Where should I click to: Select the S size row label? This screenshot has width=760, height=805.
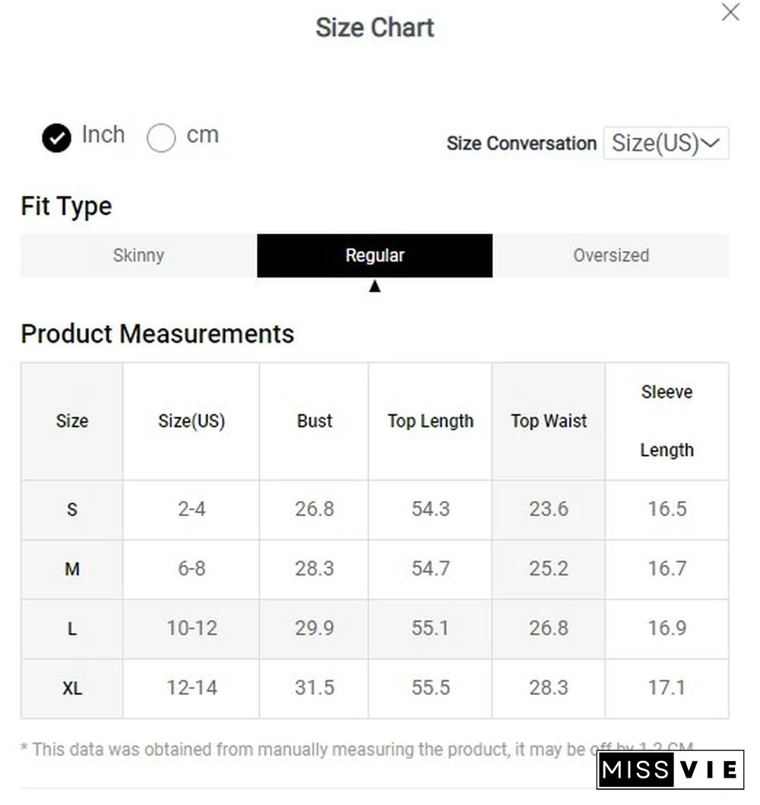pyautogui.click(x=72, y=509)
